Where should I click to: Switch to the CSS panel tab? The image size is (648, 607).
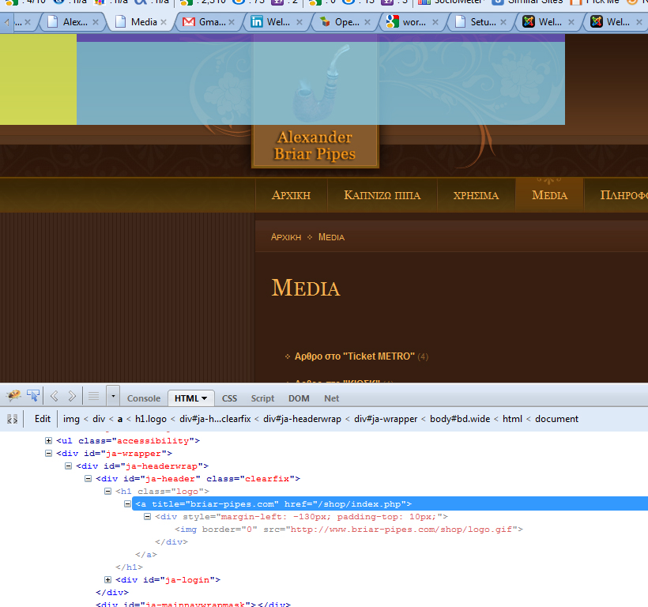229,398
